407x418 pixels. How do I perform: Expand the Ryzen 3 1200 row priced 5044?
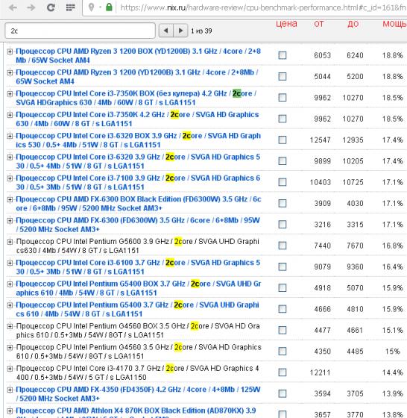[10, 72]
